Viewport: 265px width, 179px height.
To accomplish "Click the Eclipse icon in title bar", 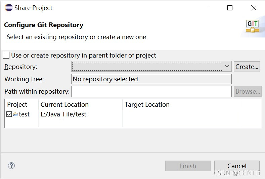I will click(9, 8).
